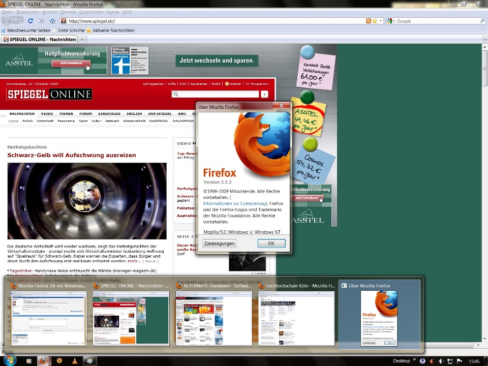Viewport: 488px width, 366px height.
Task: Open the Hilfe menu
Action: tap(128, 12)
